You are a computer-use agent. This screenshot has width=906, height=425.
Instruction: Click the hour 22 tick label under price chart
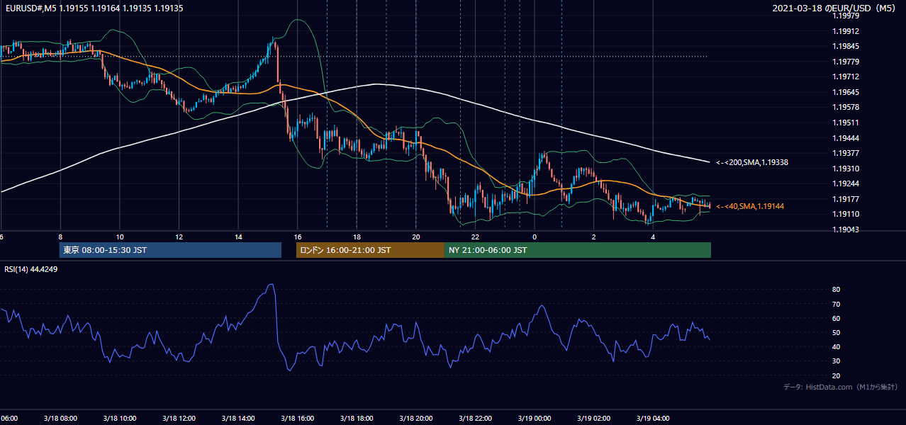(475, 237)
